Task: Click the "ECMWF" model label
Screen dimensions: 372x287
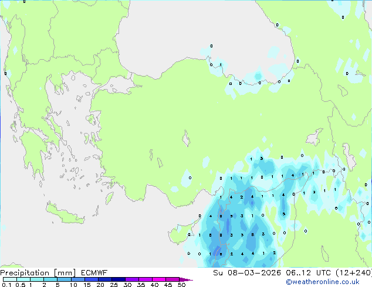Action: 94,273
